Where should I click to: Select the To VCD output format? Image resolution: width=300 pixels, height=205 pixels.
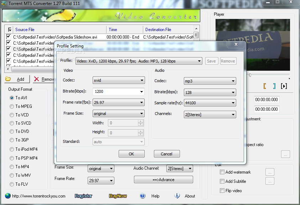point(12,115)
